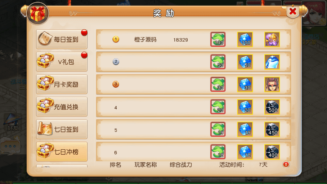
Task: Click the red exclamation info icon
Action: [x=286, y=164]
